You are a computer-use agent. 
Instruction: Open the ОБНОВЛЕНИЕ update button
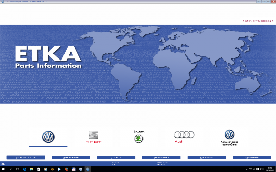(71, 158)
